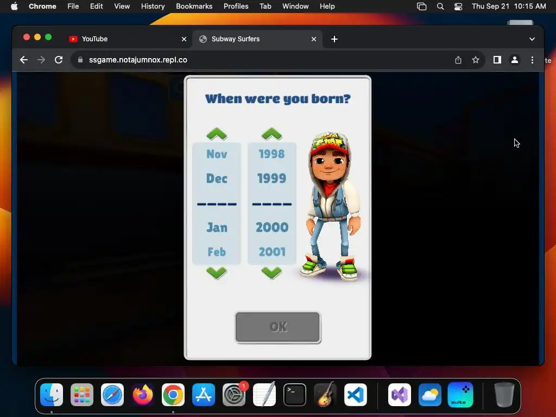Click the date and time display
This screenshot has height=417, width=556.
[509, 7]
